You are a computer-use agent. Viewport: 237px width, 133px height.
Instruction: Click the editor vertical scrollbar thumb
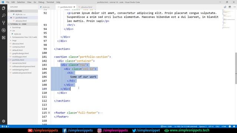236,68
